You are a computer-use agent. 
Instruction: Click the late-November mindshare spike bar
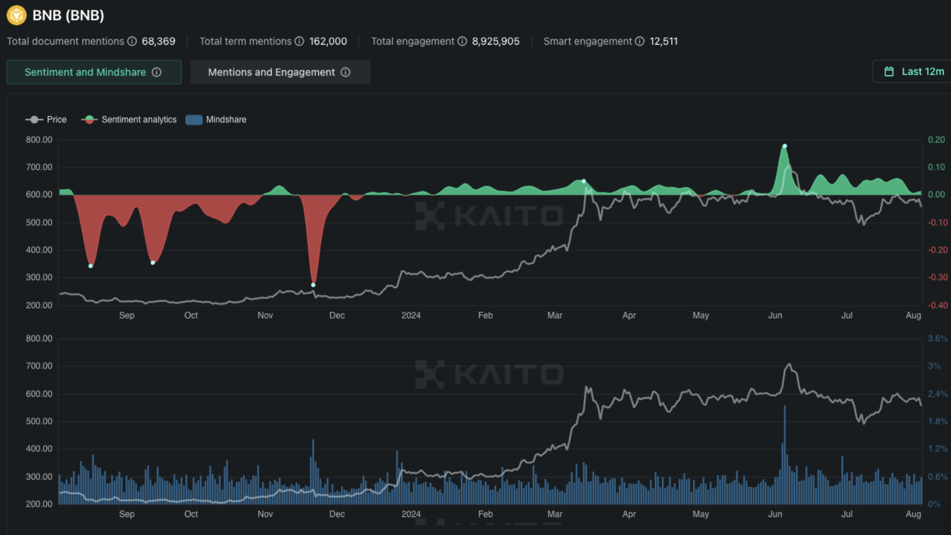coord(313,472)
